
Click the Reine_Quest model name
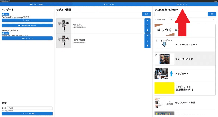pyautogui.click(x=79, y=40)
